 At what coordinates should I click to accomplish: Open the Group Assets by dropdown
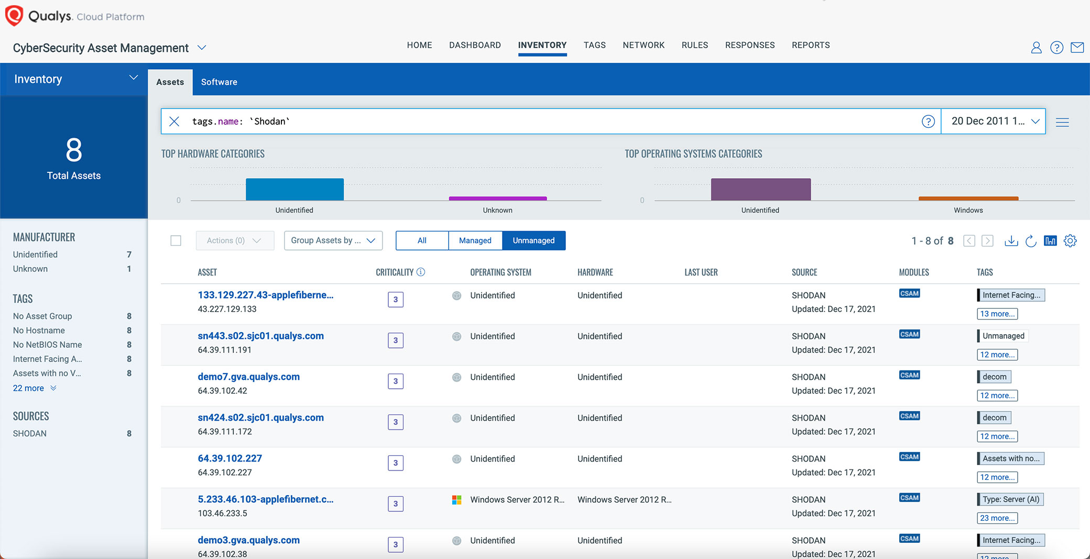click(333, 240)
